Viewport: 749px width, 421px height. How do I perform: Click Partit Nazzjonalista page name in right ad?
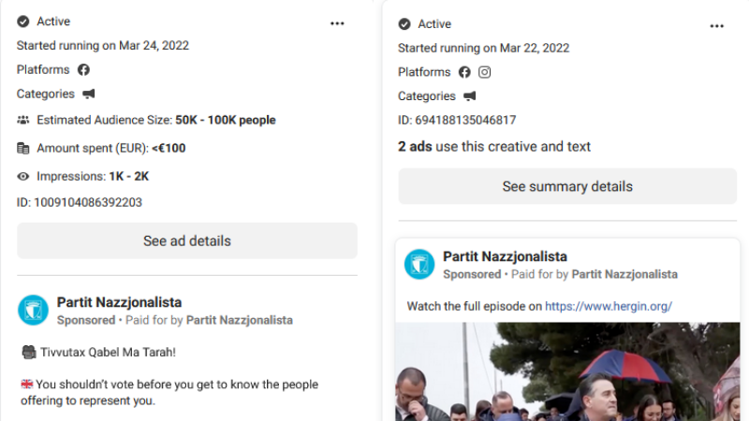pyautogui.click(x=505, y=256)
